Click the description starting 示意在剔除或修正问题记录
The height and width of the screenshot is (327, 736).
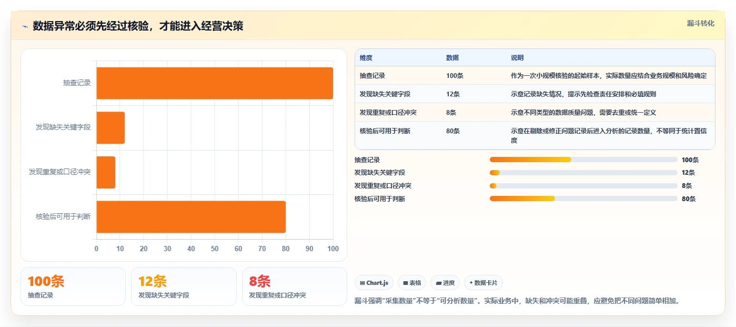[609, 136]
